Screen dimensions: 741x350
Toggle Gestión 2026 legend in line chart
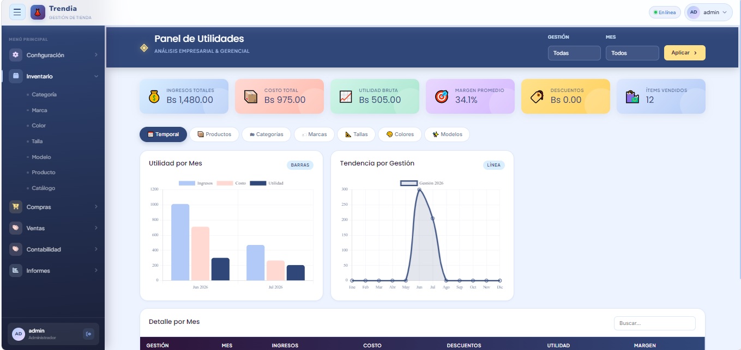422,183
